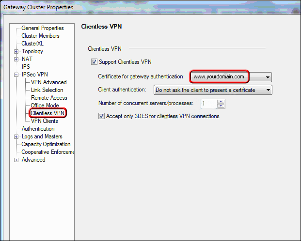The height and width of the screenshot is (241, 301).
Task: Expand the Logs and Masters node
Action: click(x=16, y=136)
